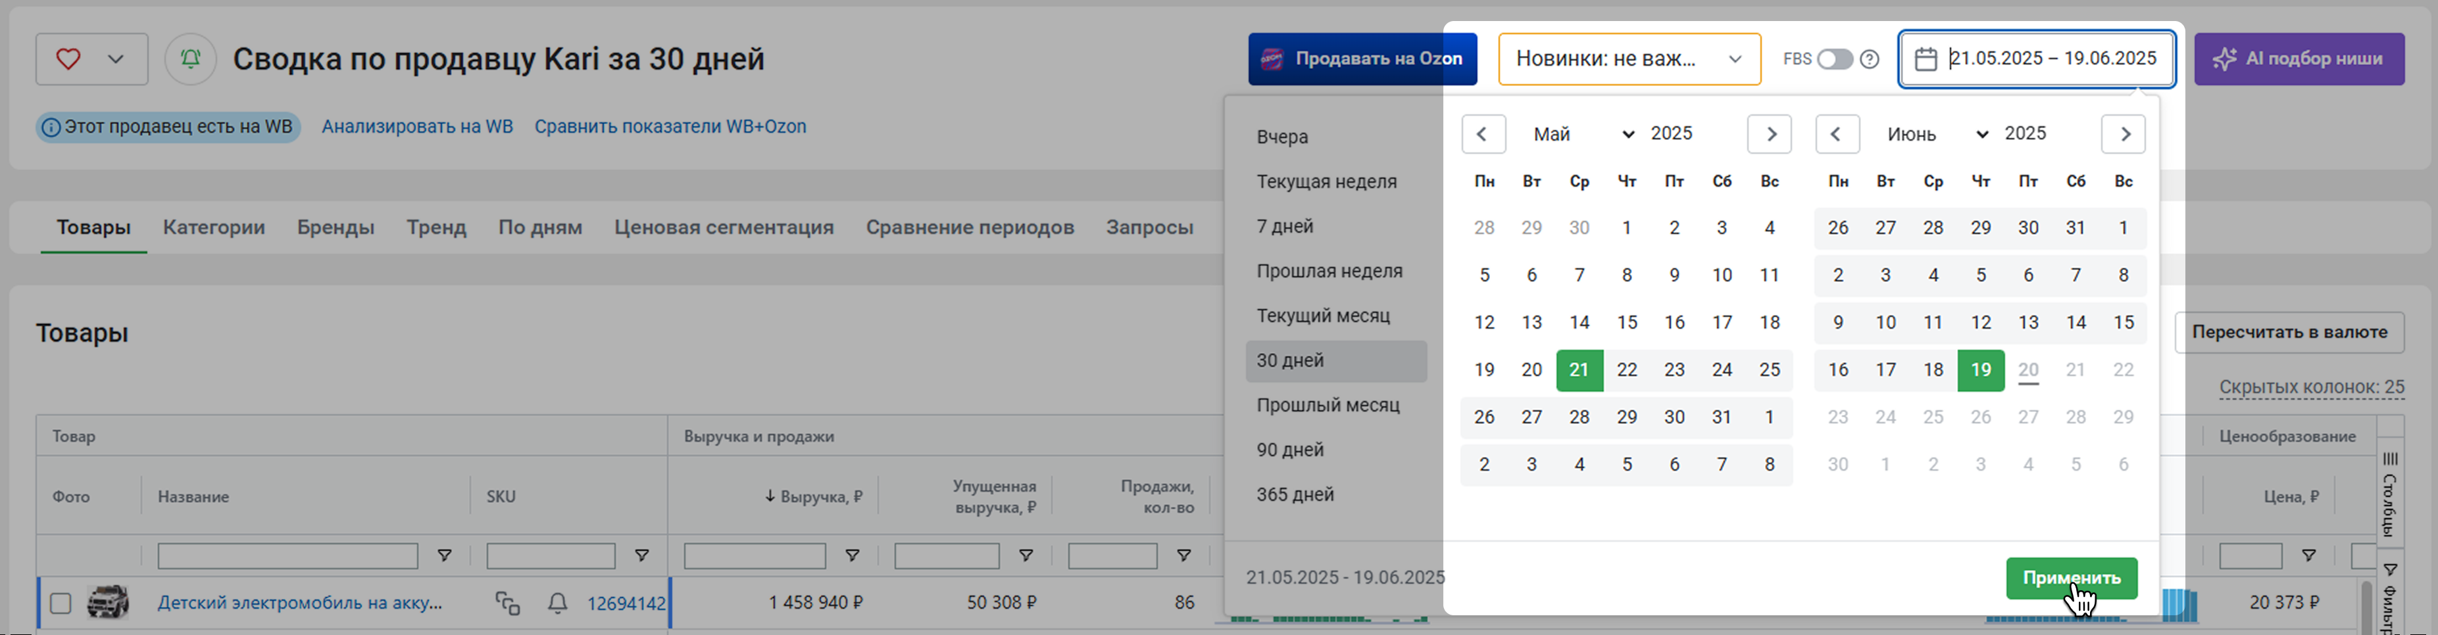Go to next month in June calendar
2438x635 pixels.
click(x=2123, y=134)
